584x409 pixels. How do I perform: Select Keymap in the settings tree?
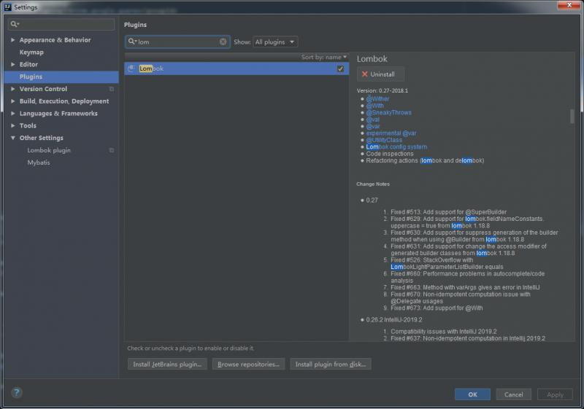(31, 52)
